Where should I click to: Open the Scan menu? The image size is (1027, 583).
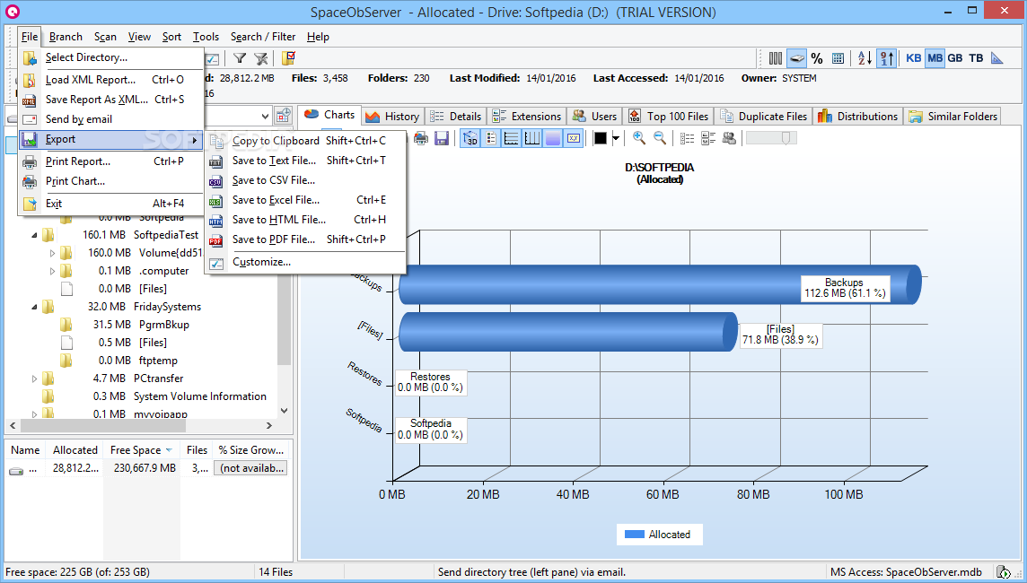pyautogui.click(x=105, y=37)
